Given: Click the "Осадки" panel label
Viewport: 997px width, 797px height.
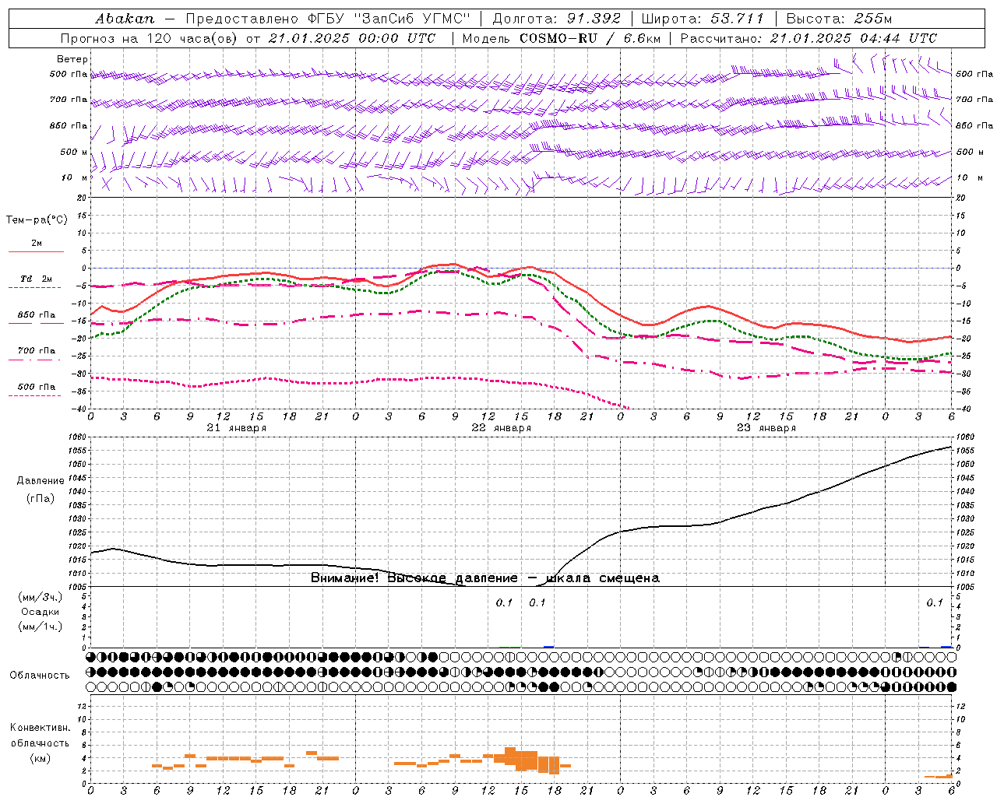Looking at the screenshot, I should [41, 612].
